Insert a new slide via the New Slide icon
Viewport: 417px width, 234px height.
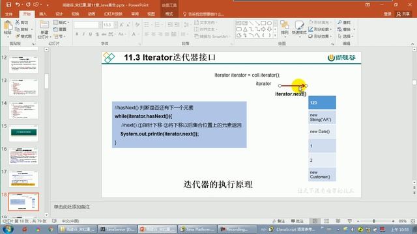[x=44, y=25]
